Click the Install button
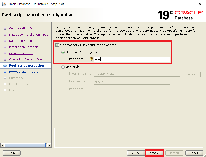The image size is (206, 157). (174, 153)
